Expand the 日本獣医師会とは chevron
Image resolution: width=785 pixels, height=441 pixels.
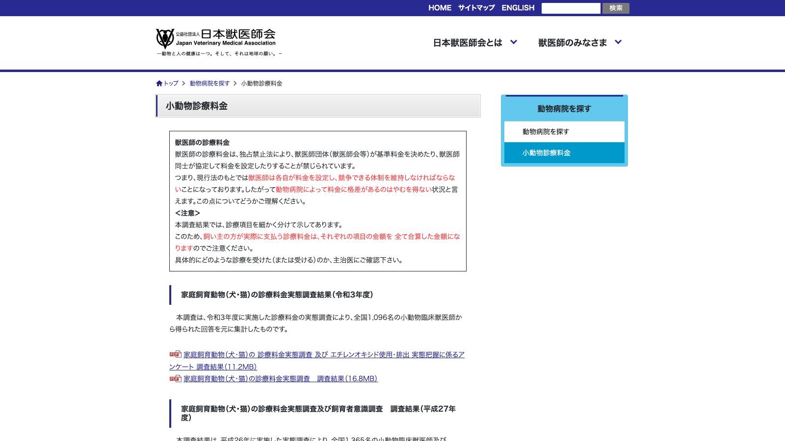514,42
